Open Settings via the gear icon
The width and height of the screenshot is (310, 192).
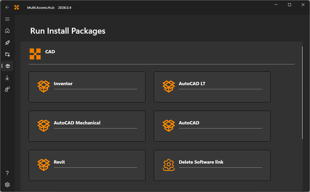pyautogui.click(x=7, y=185)
